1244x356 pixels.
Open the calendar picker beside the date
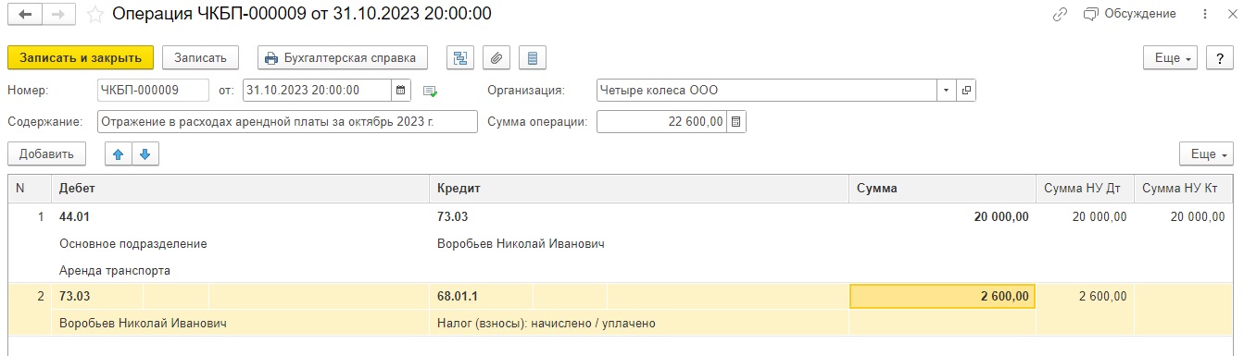(401, 91)
